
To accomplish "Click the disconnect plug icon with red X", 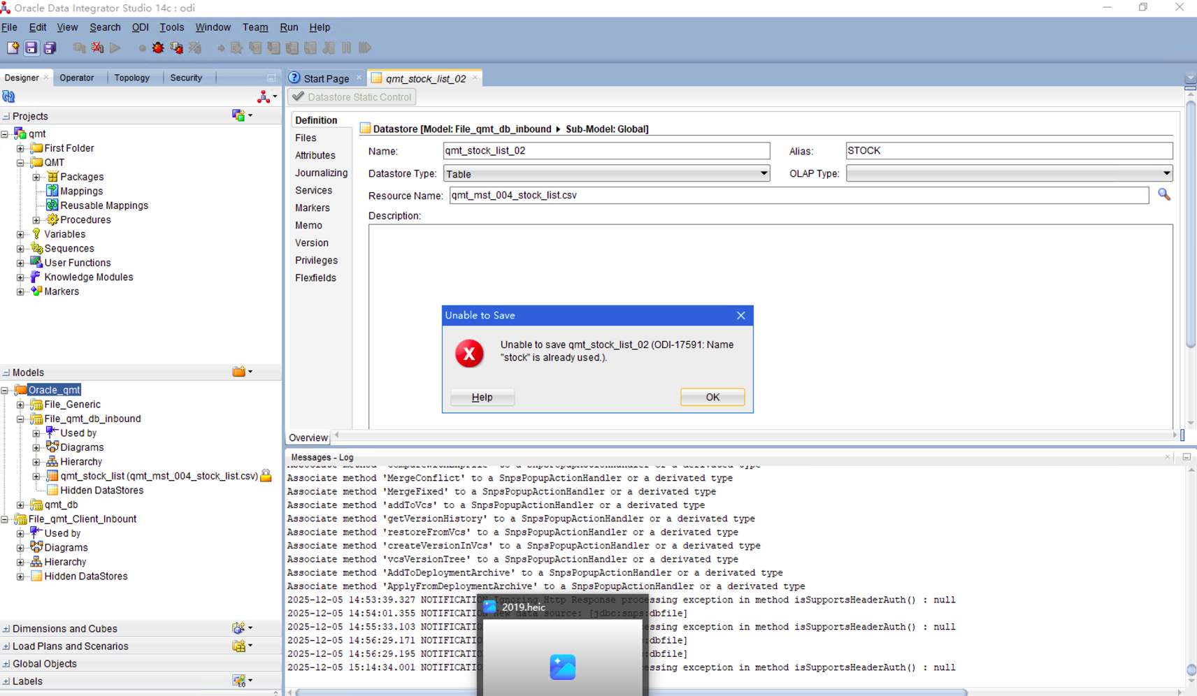I will coord(97,48).
